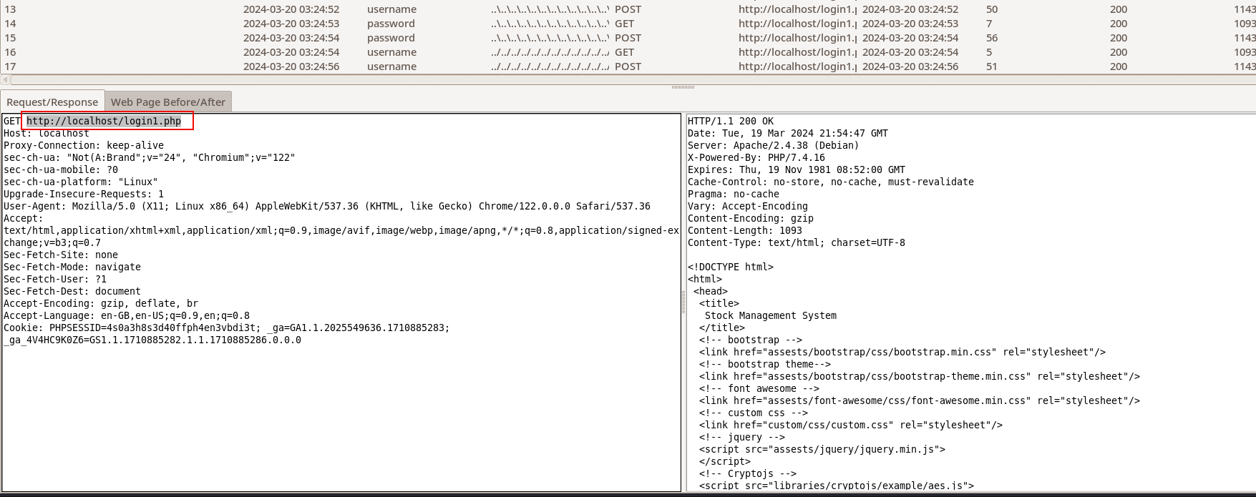This screenshot has width=1256, height=497.
Task: Click the bootstrap.min.css link tag line
Action: point(902,352)
